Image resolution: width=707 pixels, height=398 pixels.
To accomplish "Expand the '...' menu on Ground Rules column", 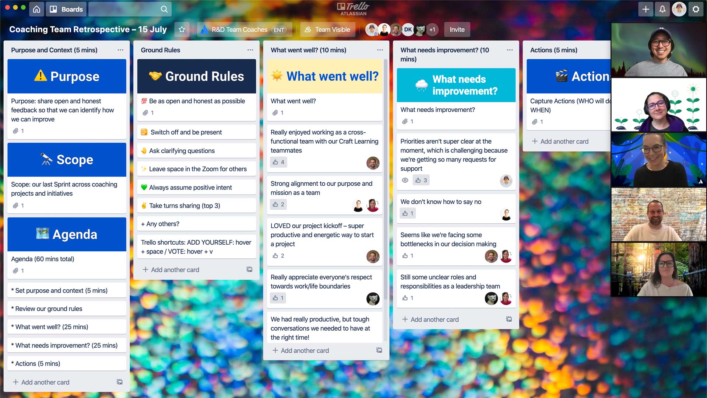I will pyautogui.click(x=250, y=50).
